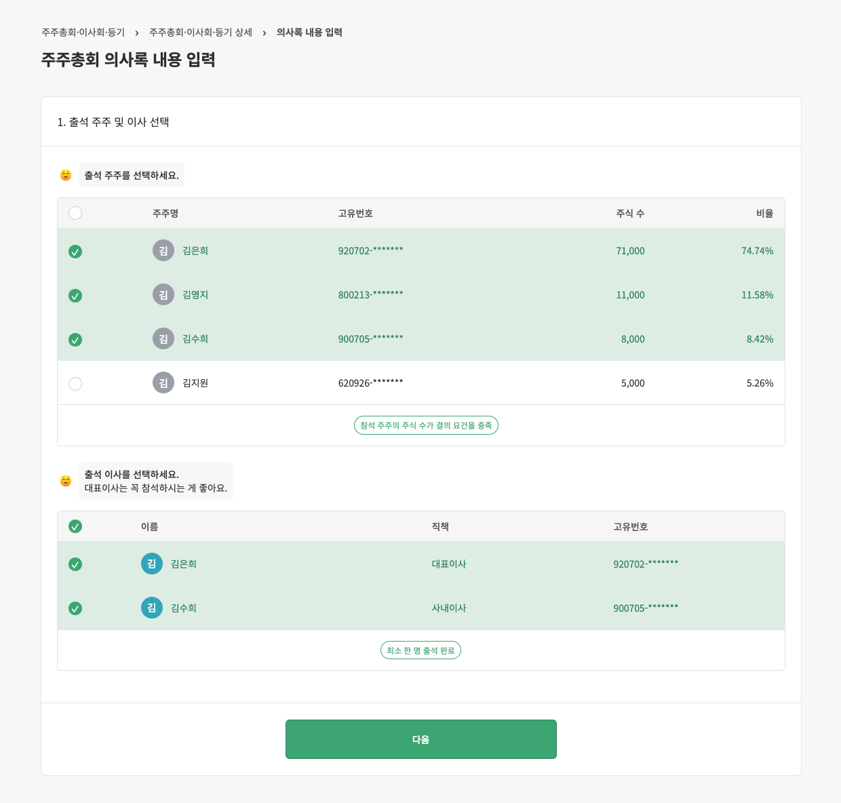Viewport: 841px width, 803px height.
Task: Deselect 김영지 shareholder checkbox
Action: coord(75,295)
